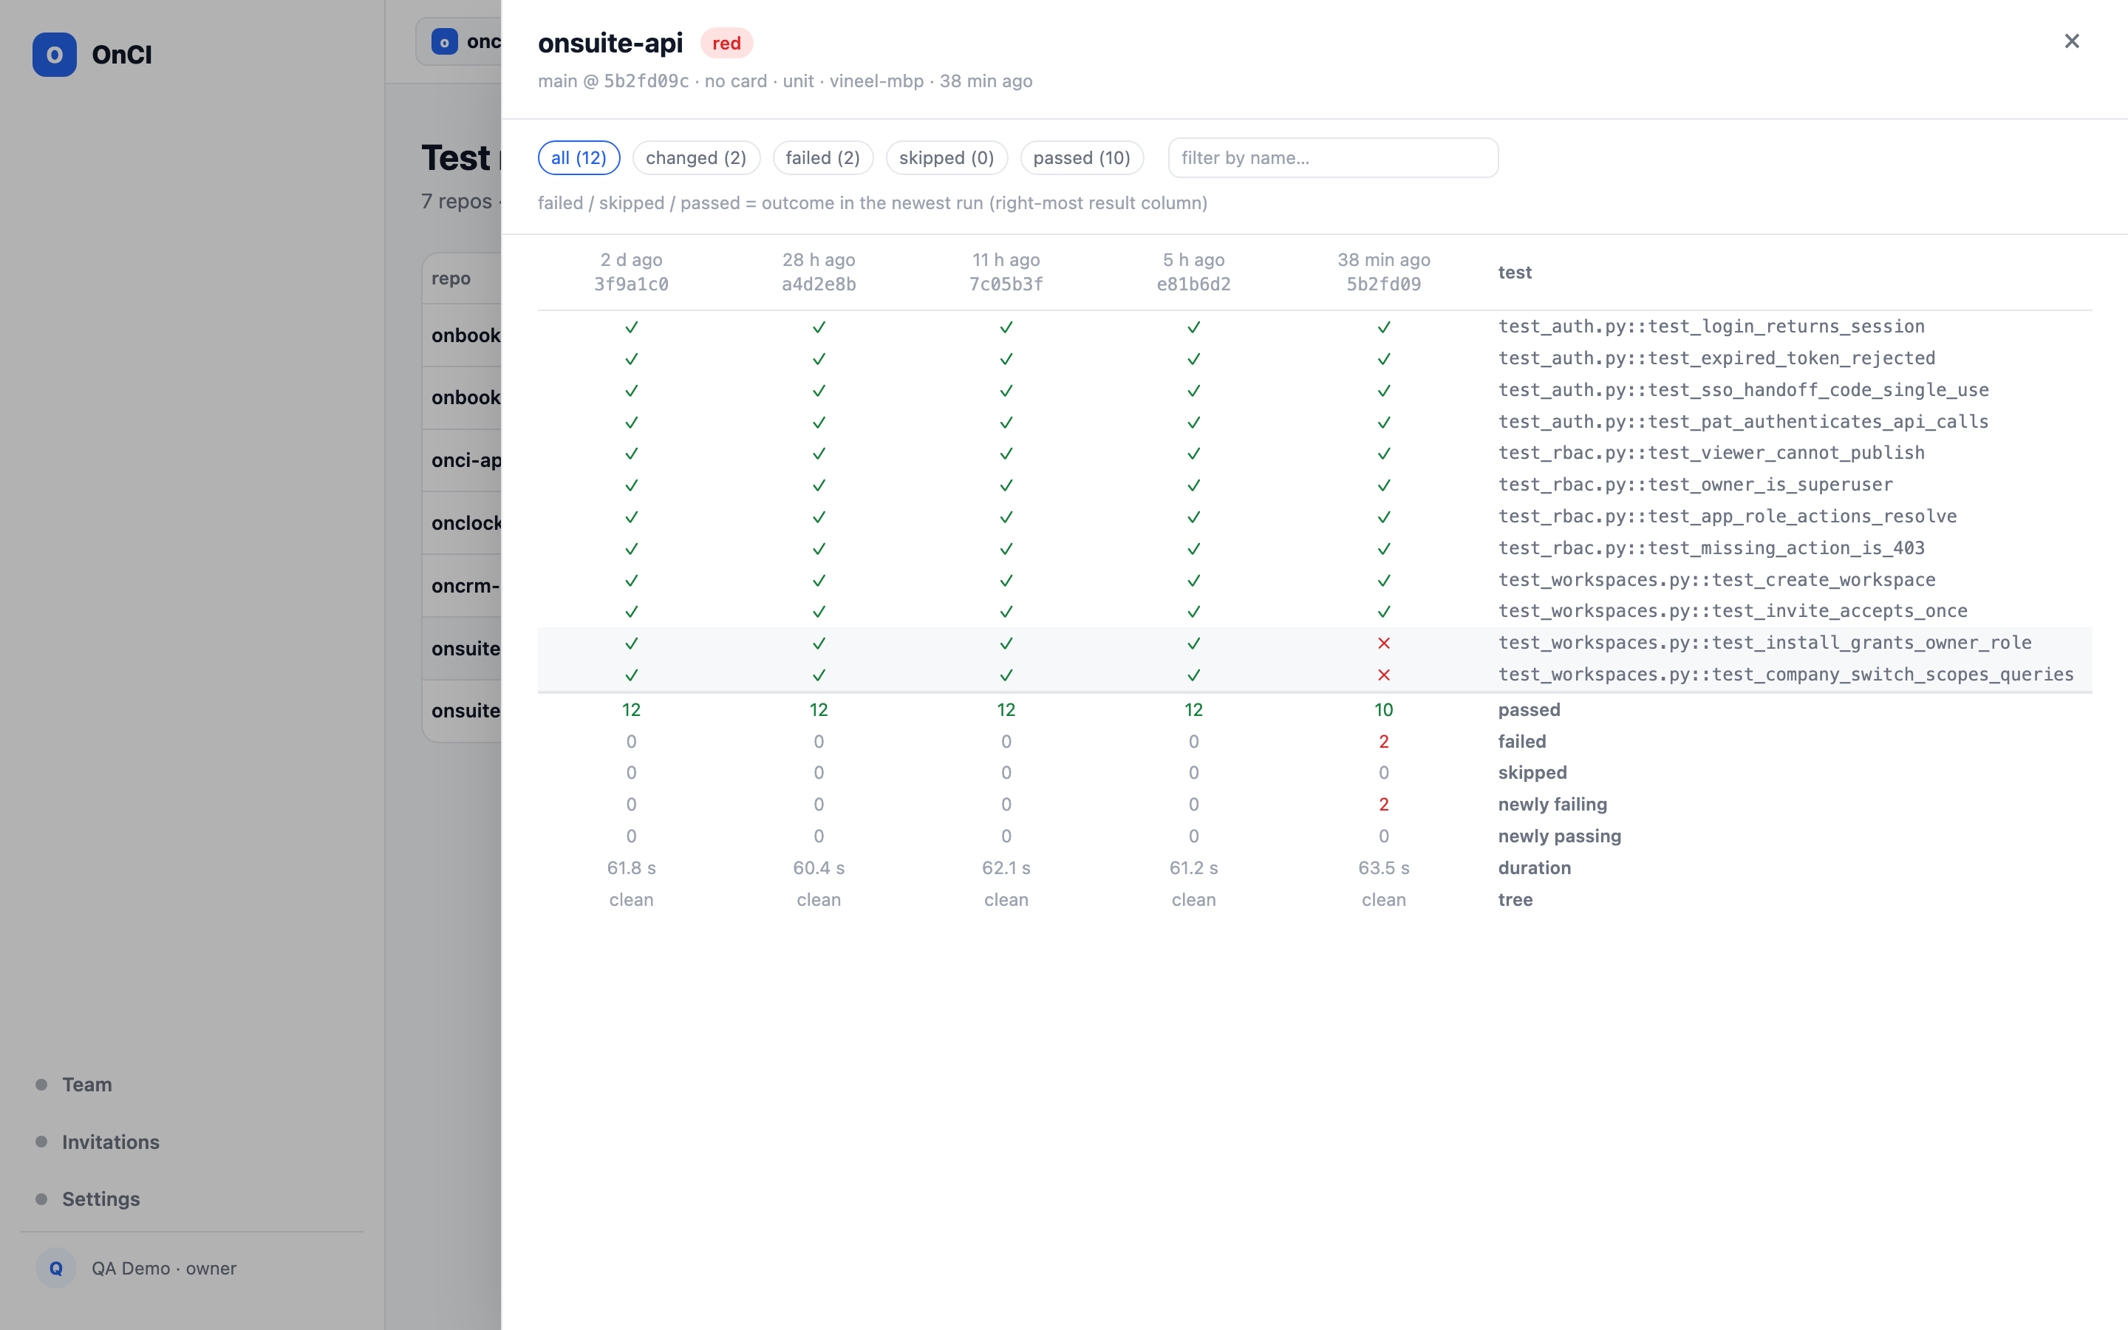This screenshot has height=1330, width=2128.
Task: Click the QA Demo owner avatar
Action: tap(55, 1267)
